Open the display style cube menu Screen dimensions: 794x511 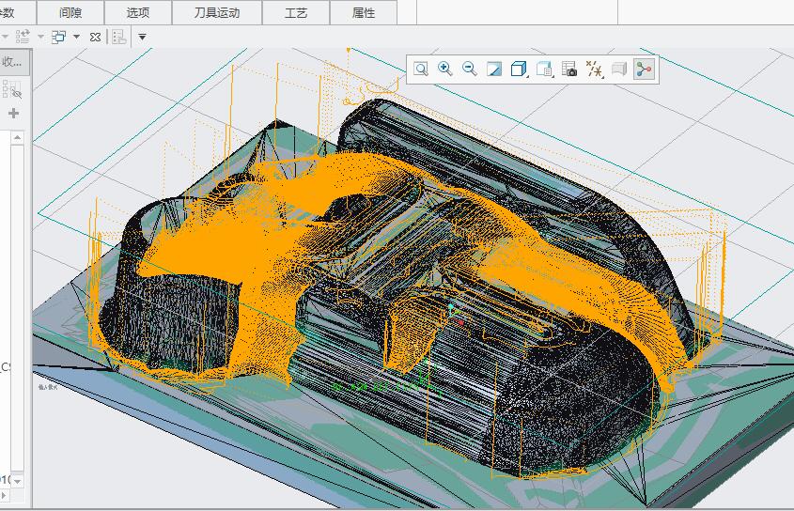click(519, 69)
